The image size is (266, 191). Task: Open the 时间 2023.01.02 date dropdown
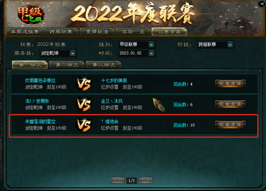tap(151, 53)
